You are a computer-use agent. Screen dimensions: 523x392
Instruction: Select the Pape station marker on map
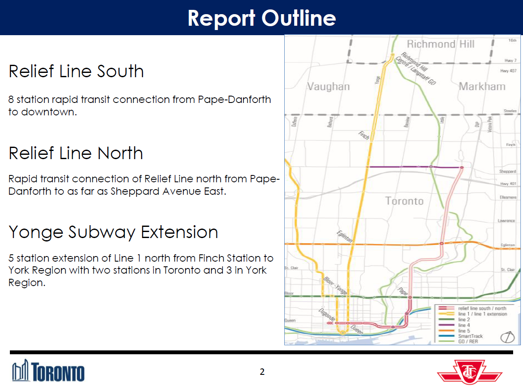pyautogui.click(x=410, y=297)
